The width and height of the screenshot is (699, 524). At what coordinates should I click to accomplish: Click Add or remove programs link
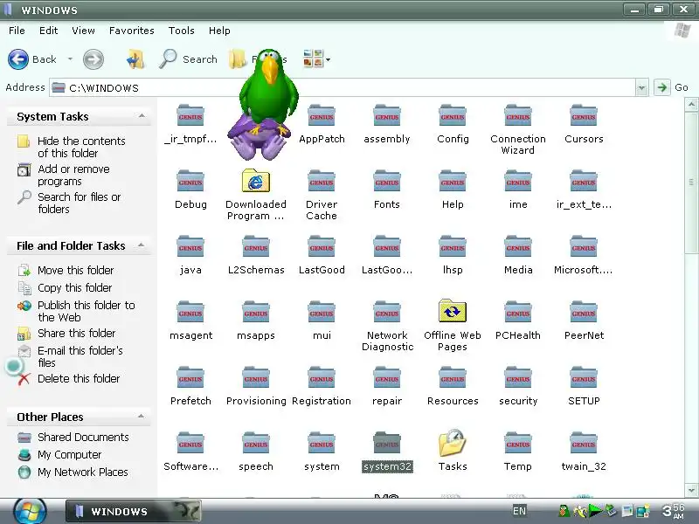[x=73, y=176]
